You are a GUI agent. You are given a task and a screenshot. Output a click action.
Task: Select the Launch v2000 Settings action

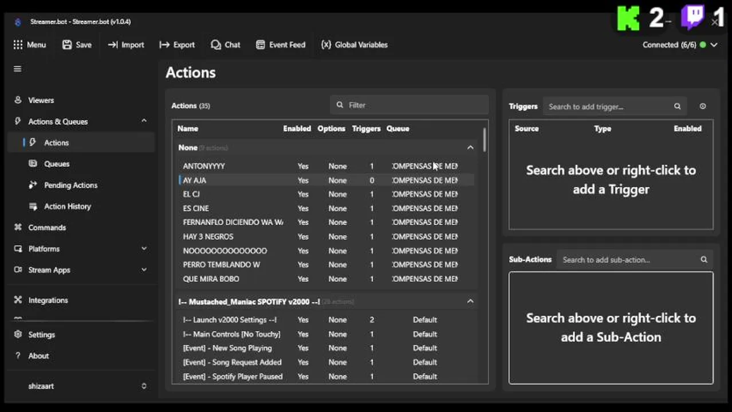[x=326, y=320]
